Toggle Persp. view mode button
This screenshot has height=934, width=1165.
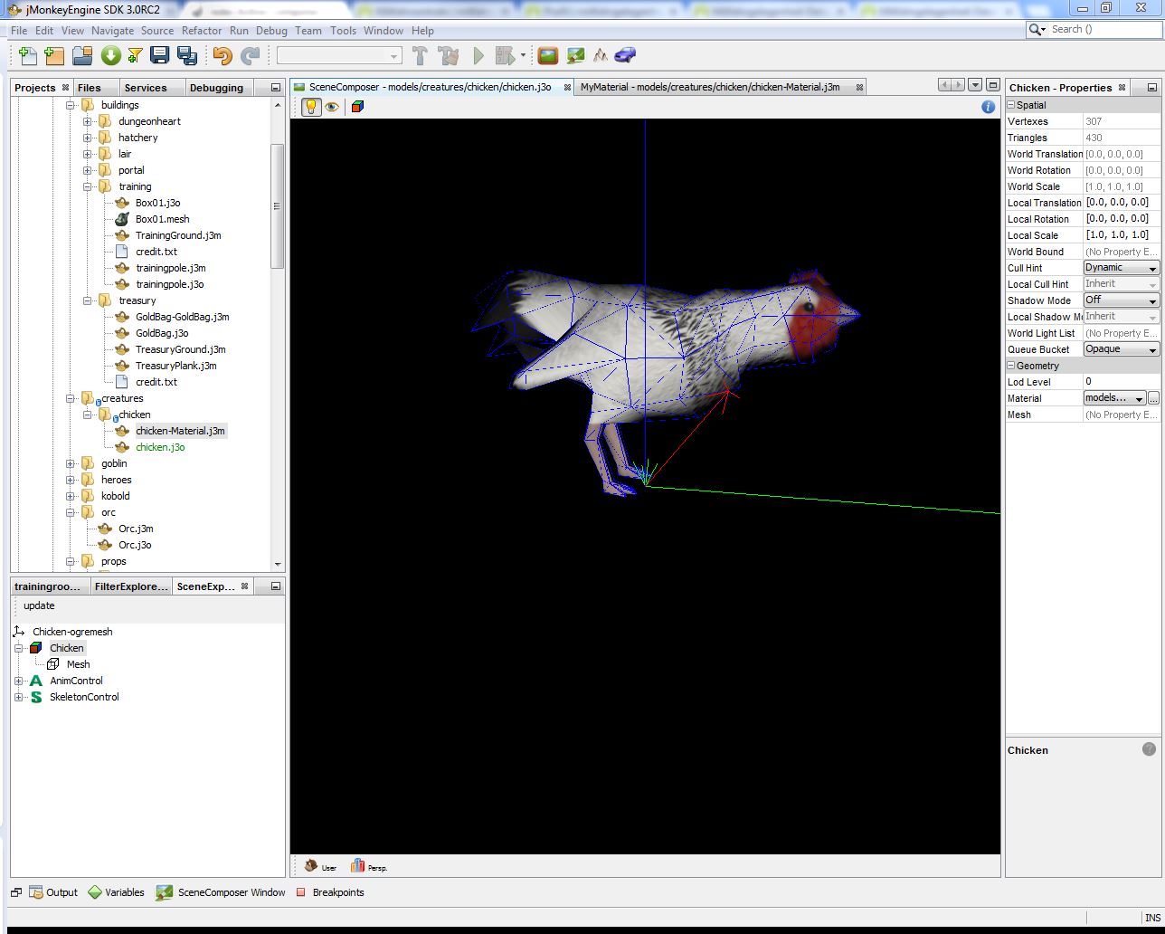tap(369, 867)
